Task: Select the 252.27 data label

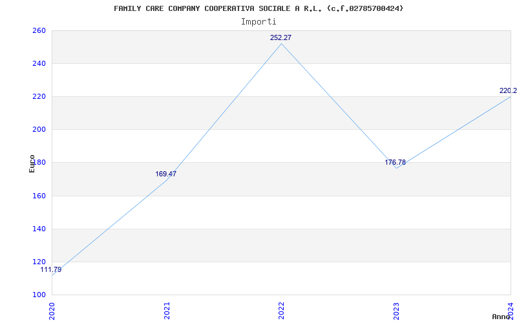Action: pyautogui.click(x=280, y=38)
